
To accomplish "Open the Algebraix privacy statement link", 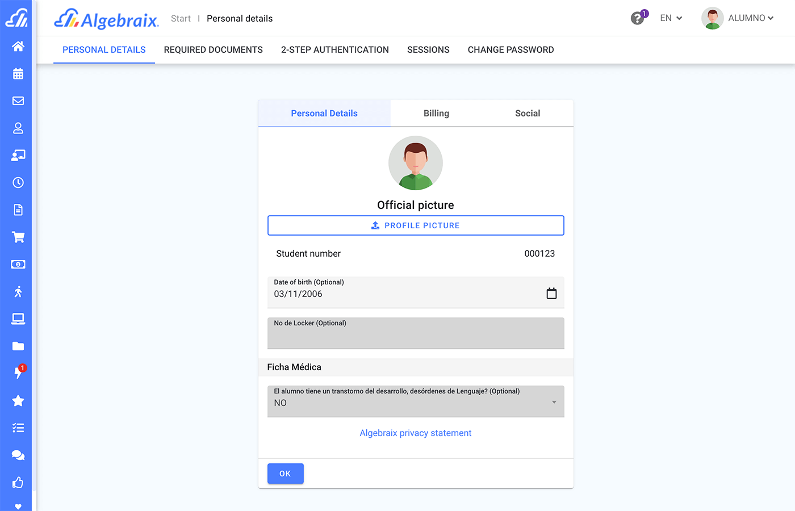I will [x=416, y=433].
